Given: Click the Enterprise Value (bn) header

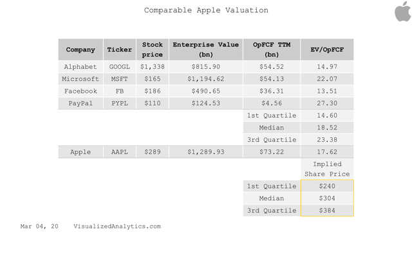Looking at the screenshot, I should (206, 50).
